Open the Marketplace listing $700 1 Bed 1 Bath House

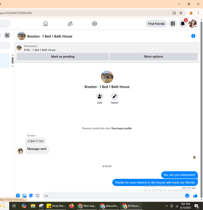(40, 50)
